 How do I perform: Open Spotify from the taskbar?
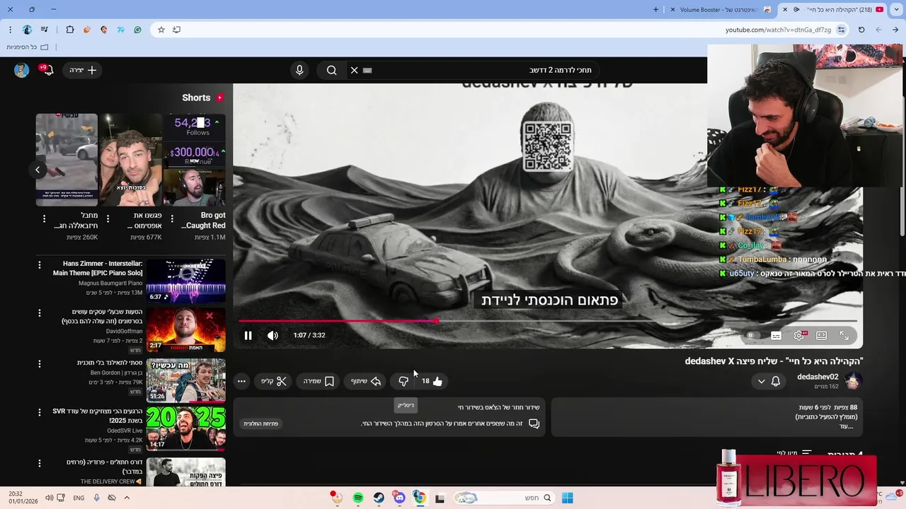point(358,498)
